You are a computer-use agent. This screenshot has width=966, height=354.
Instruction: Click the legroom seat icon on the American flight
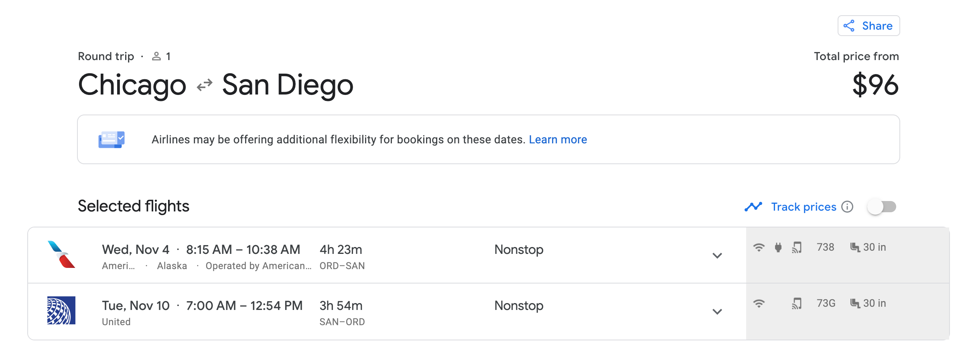855,247
